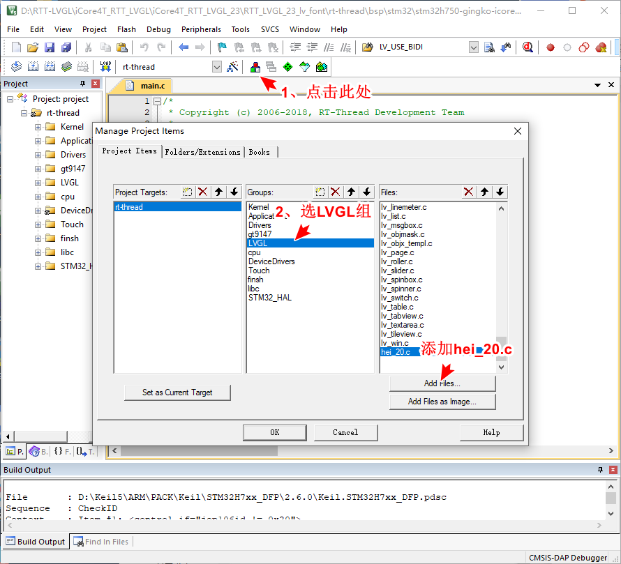Delete the selected group with red X

point(336,192)
